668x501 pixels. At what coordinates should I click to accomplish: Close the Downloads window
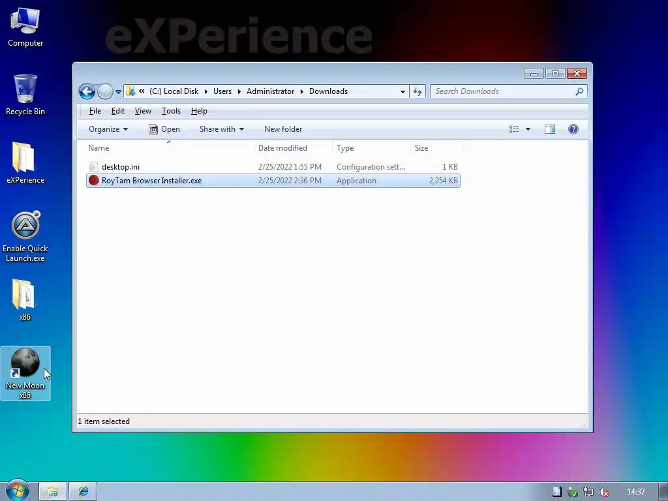pos(577,74)
